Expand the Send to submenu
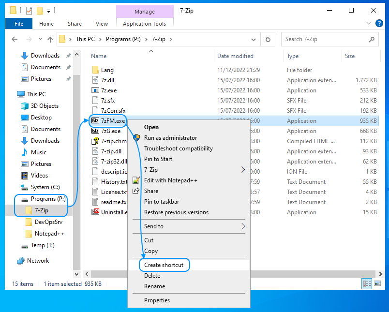 click(x=243, y=226)
